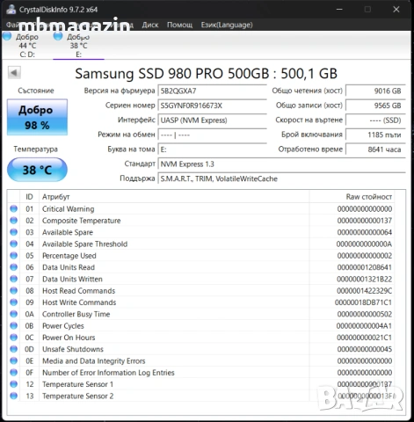Image resolution: width=414 pixels, height=422 pixels.
Task: Click status icon for Number of Error Information Log Entries
Action: click(x=13, y=373)
